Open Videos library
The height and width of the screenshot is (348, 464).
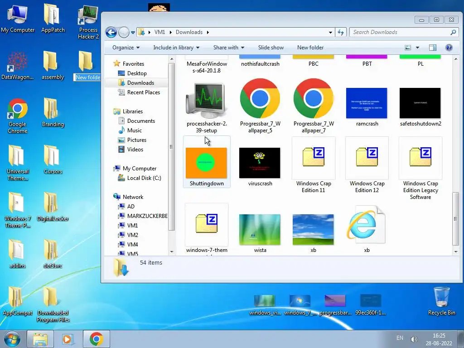coord(135,150)
